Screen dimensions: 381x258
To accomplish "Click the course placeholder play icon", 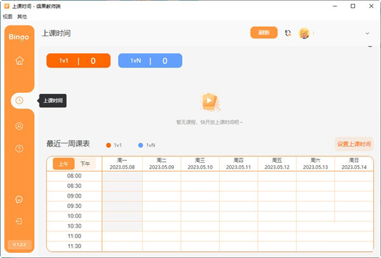I will [x=210, y=102].
